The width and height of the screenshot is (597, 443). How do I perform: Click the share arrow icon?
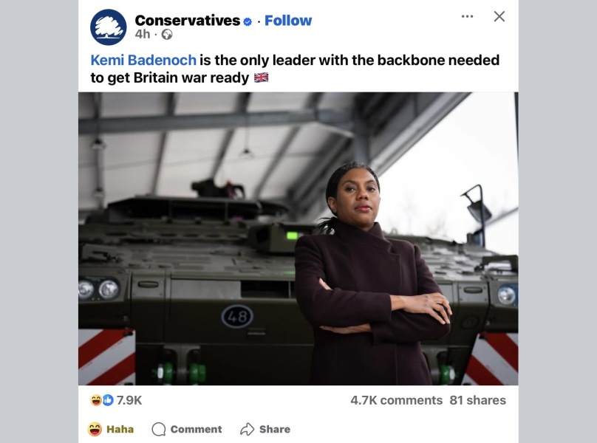pyautogui.click(x=247, y=429)
